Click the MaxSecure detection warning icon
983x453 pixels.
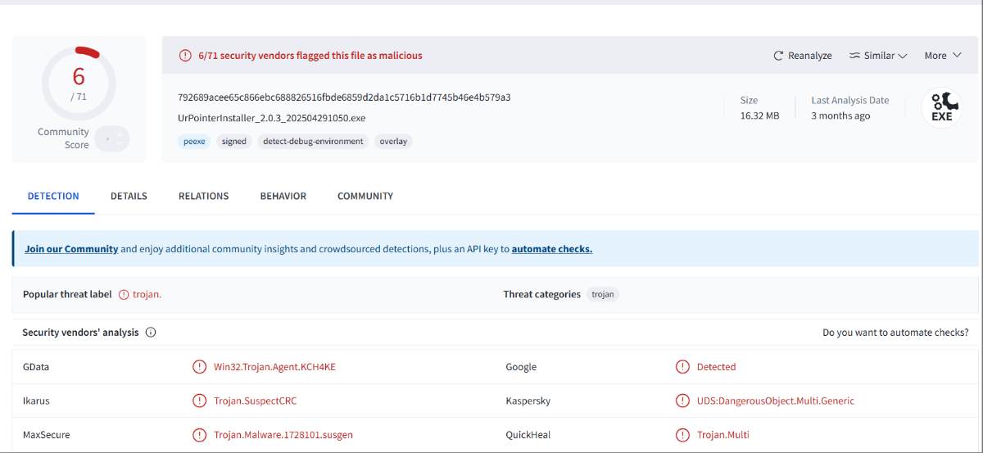coord(199,435)
